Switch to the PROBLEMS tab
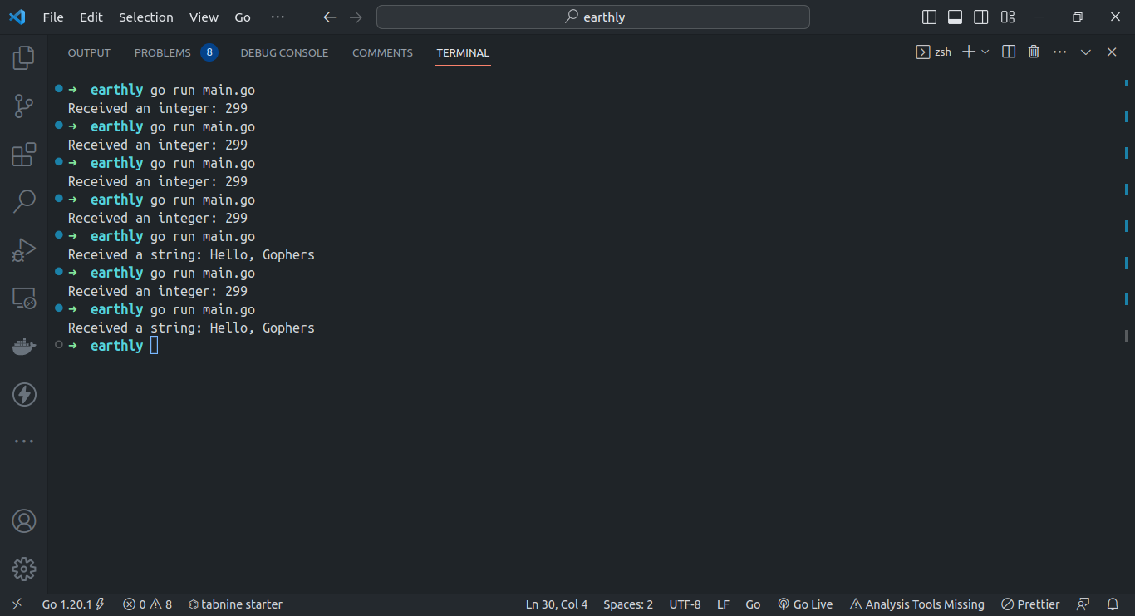Screen dimensions: 1135x616 pyautogui.click(x=163, y=52)
